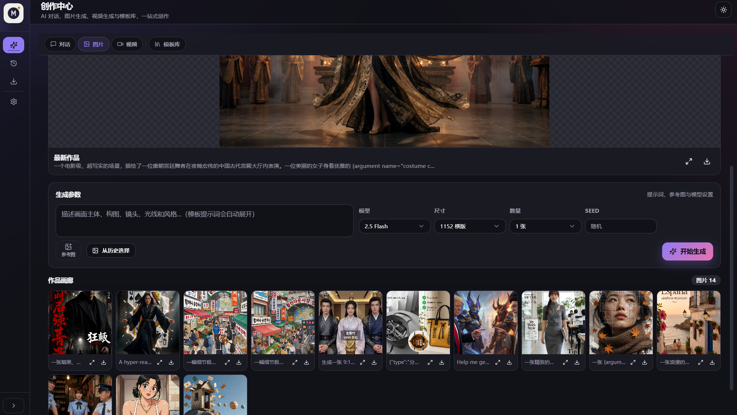Open the history clock icon in sidebar
Screen dimensions: 737x415
point(14,63)
